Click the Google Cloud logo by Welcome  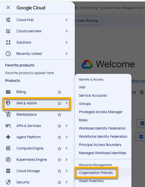87,64
